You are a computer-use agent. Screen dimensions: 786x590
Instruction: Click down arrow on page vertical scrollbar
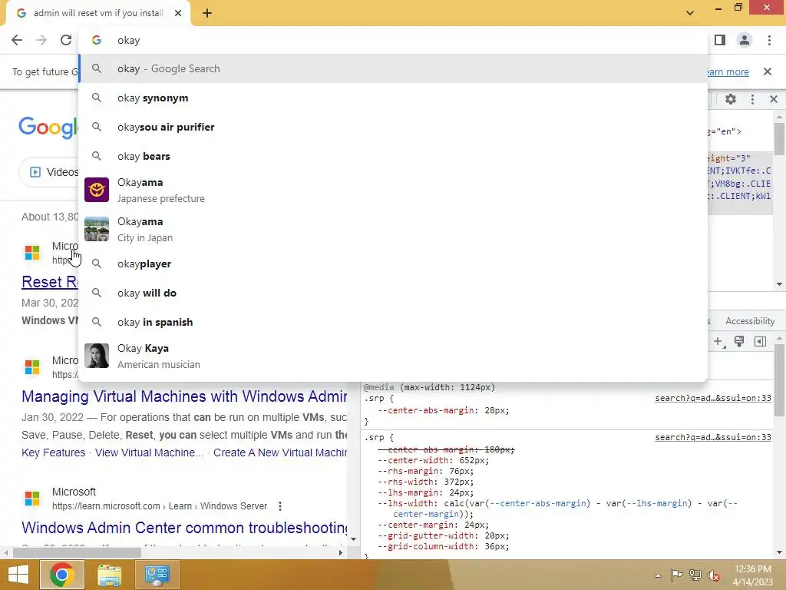pos(353,539)
